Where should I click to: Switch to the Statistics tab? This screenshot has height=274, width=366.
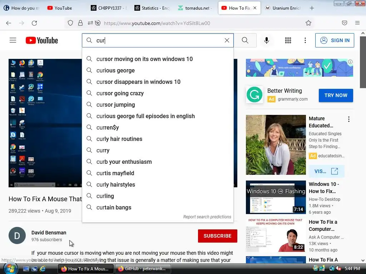152,8
